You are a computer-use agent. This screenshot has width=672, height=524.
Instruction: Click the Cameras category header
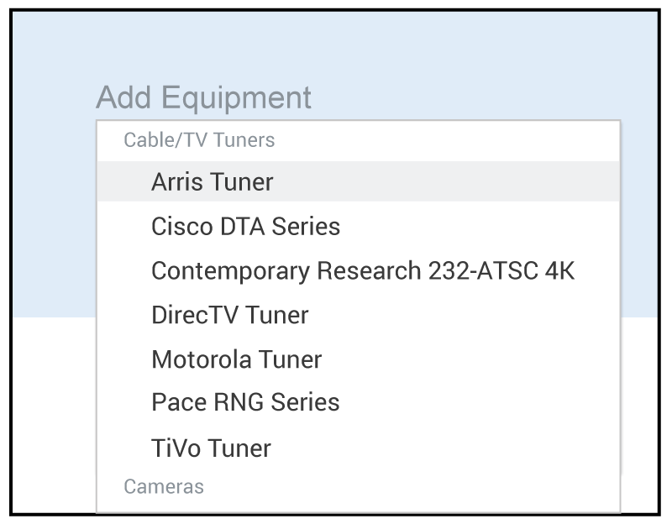[164, 486]
